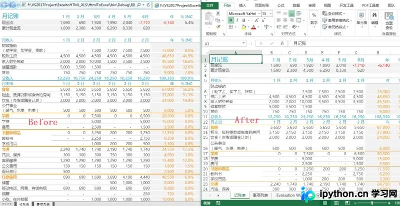Click the Insert Function fx icon
Screen dimensions: 400x206
(x=282, y=43)
